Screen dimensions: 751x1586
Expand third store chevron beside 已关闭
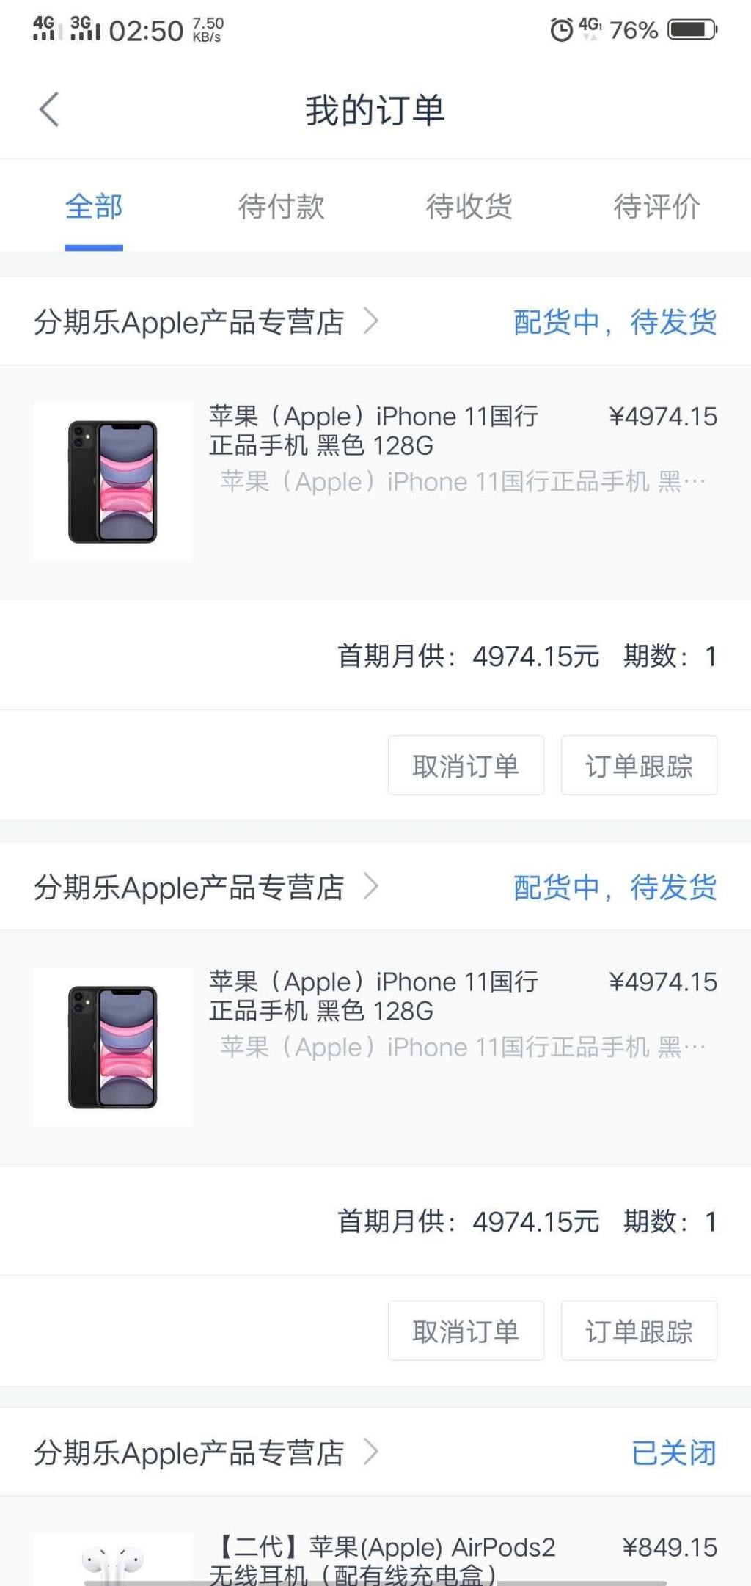tap(371, 1452)
